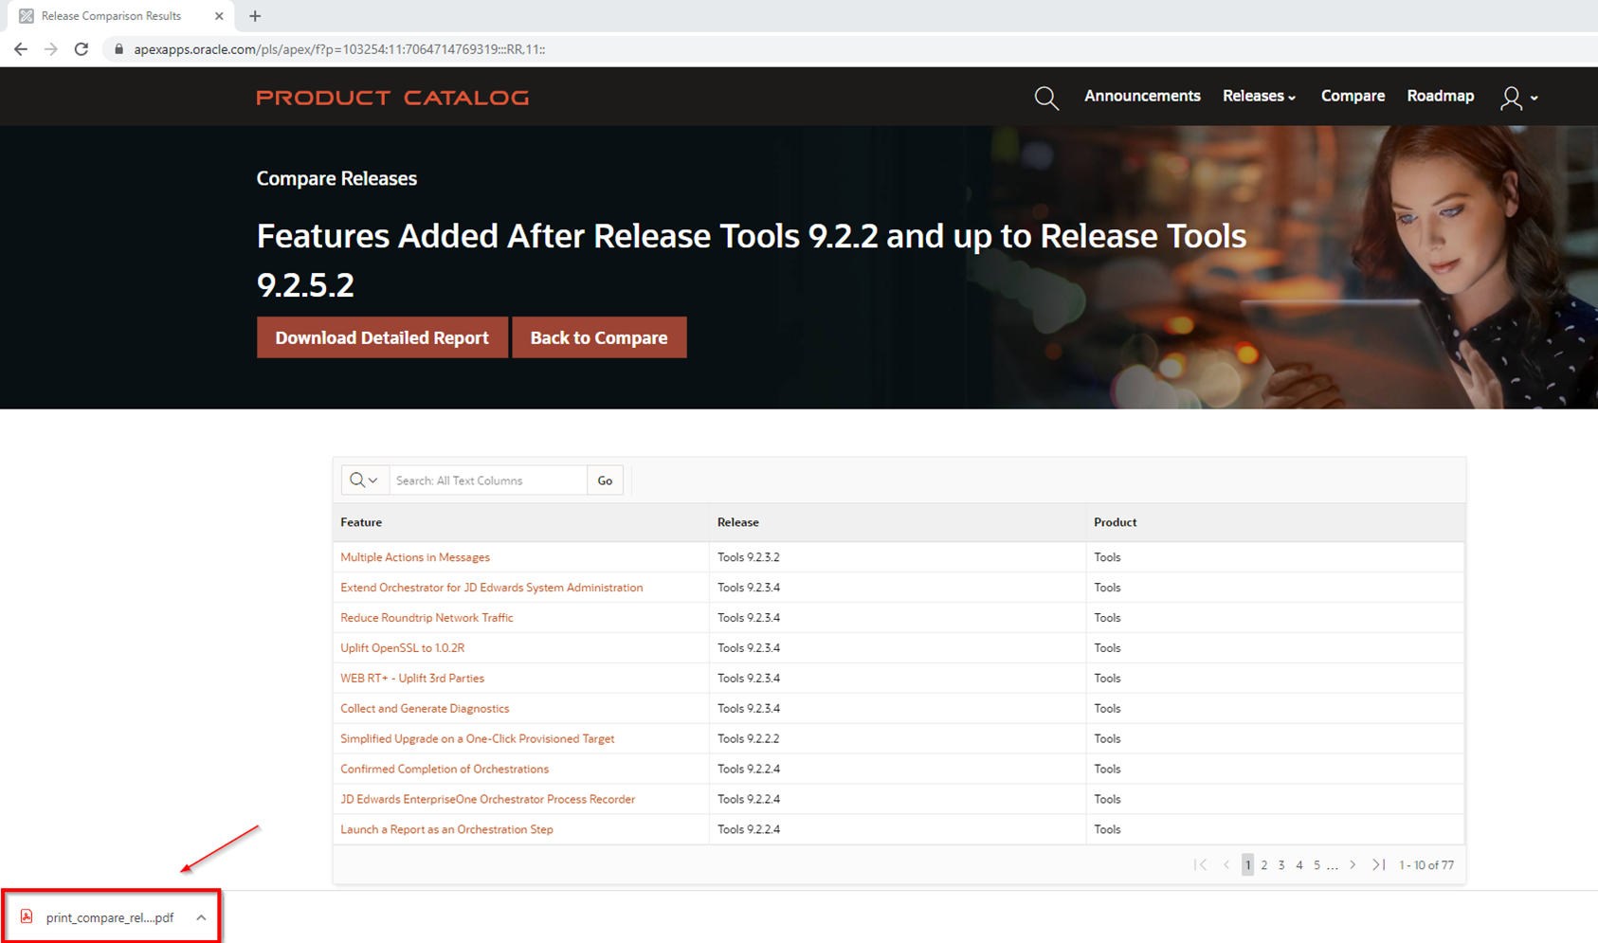Click the header search magnifier icon
This screenshot has height=943, width=1598.
[x=1046, y=98]
